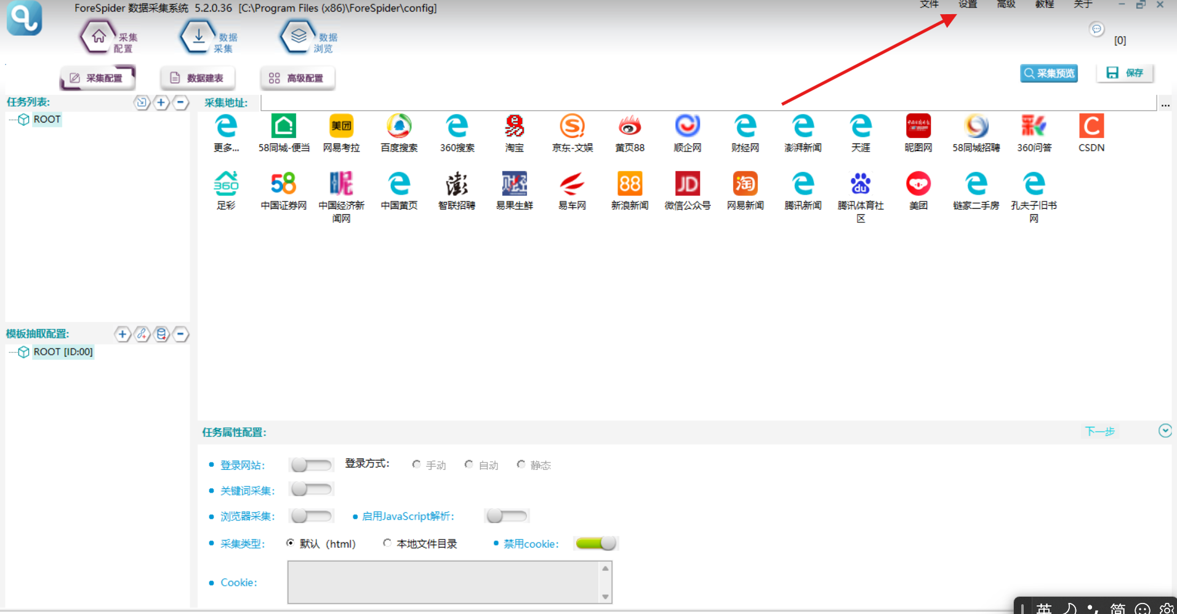Toggle the 登录网站 switch

pyautogui.click(x=311, y=465)
